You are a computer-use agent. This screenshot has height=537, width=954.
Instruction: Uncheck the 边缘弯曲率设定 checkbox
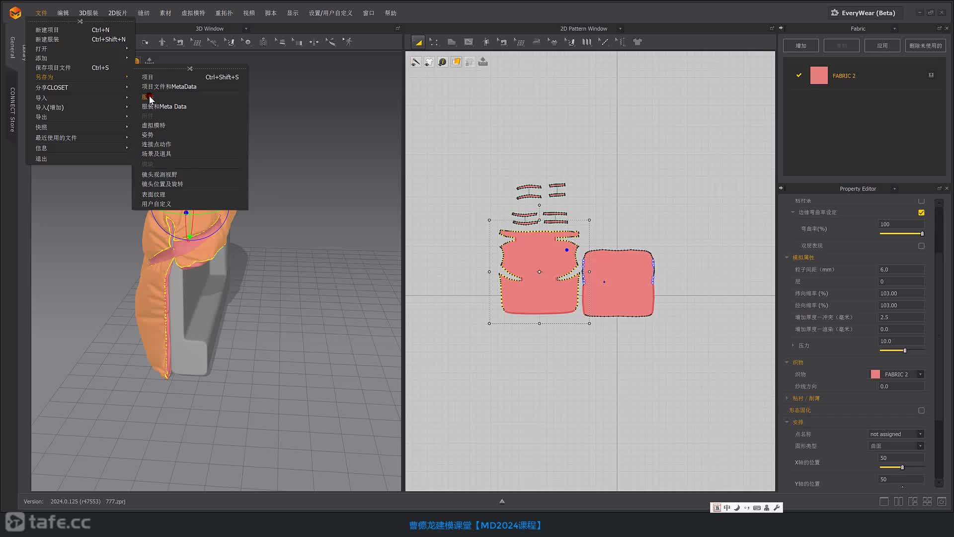(x=921, y=212)
